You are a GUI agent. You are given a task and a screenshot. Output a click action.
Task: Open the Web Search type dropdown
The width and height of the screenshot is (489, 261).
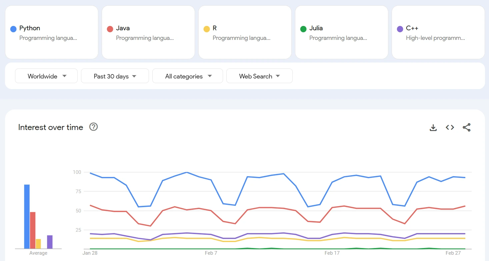259,76
